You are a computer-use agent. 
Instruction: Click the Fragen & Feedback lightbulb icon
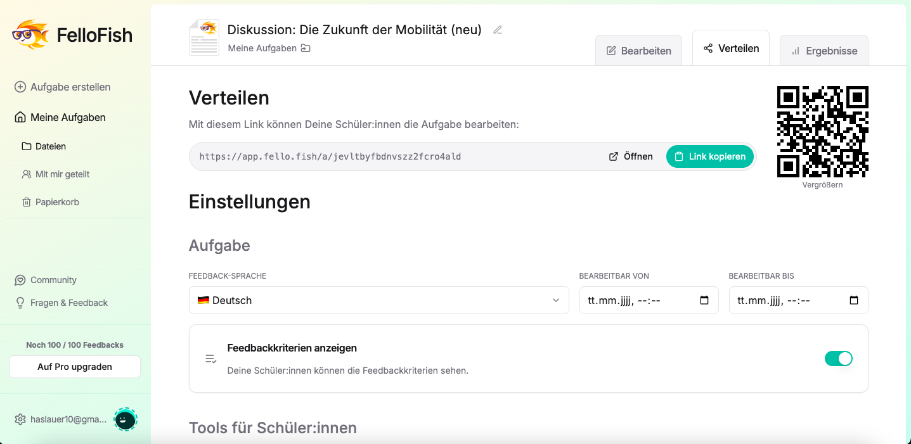coord(20,303)
